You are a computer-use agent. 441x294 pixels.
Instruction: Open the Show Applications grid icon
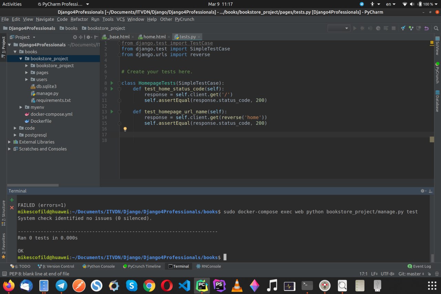[432, 285]
